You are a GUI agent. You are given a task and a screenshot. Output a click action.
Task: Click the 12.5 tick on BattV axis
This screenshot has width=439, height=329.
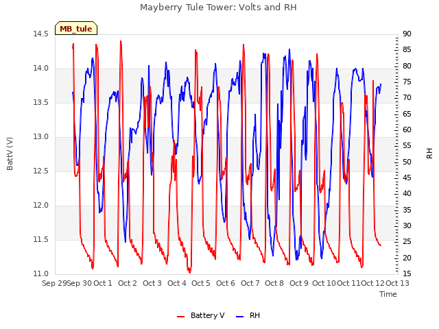point(40,171)
